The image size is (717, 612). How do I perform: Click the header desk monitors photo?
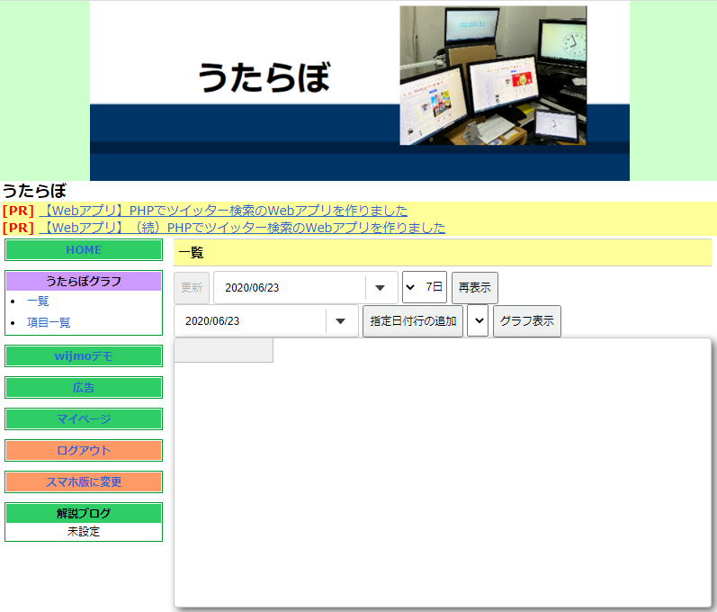pyautogui.click(x=493, y=76)
